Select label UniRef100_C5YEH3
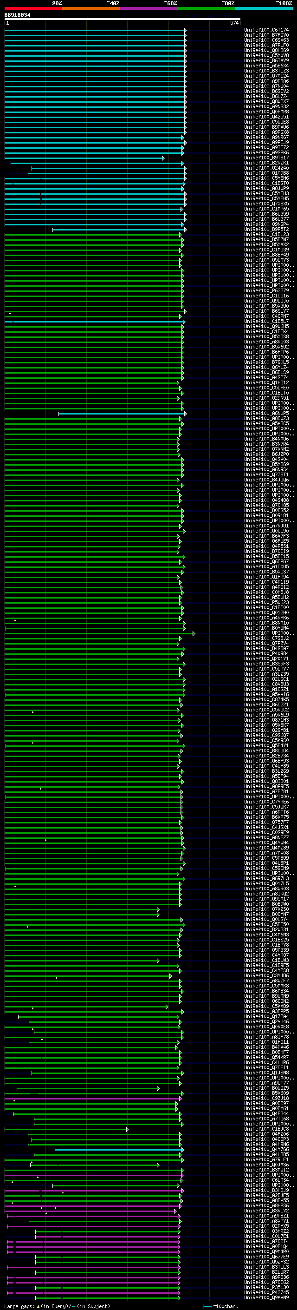The height and width of the screenshot is (1310, 297). click(266, 193)
